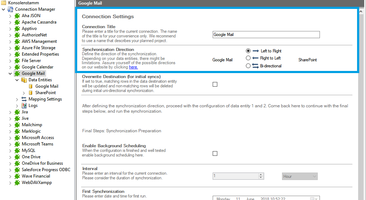Select the Konsolenstamm root label
Screen dimensions: 366x200
(x=23, y=3)
